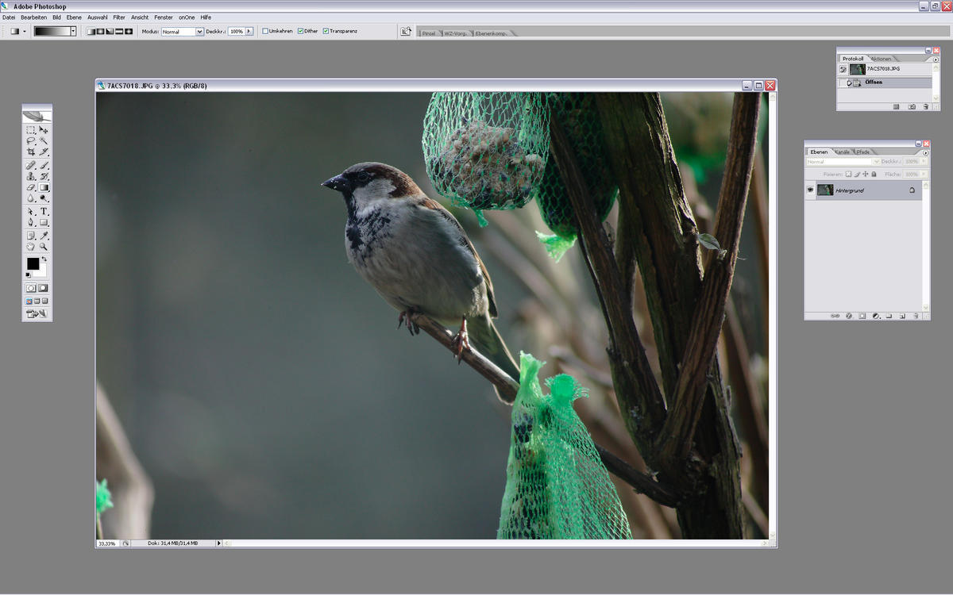Select the Type tool
Image resolution: width=953 pixels, height=595 pixels.
(44, 212)
